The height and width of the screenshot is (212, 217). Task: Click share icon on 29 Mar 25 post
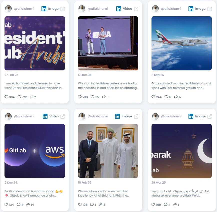(175, 205)
